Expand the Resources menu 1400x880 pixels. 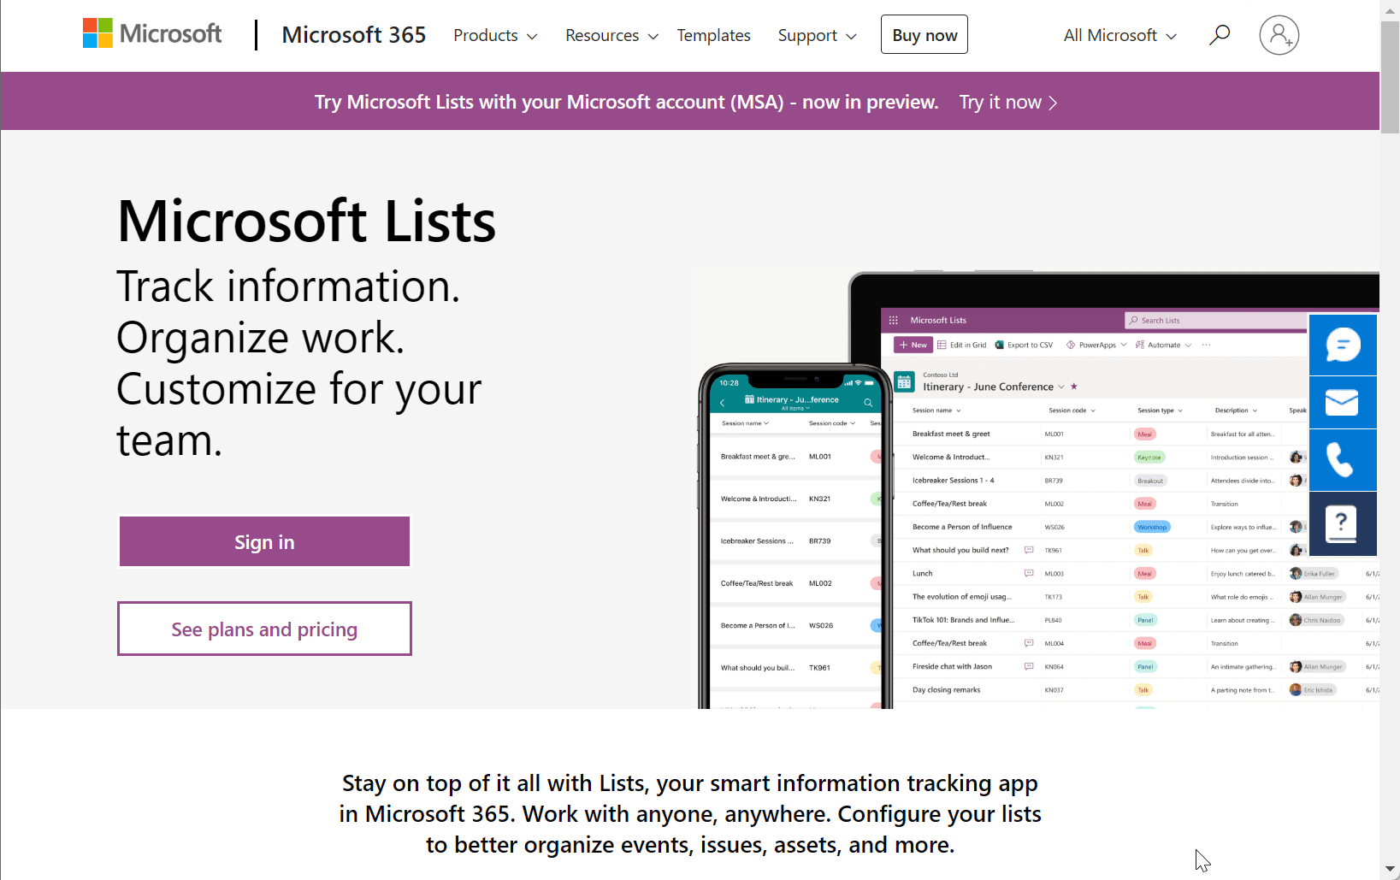(611, 35)
